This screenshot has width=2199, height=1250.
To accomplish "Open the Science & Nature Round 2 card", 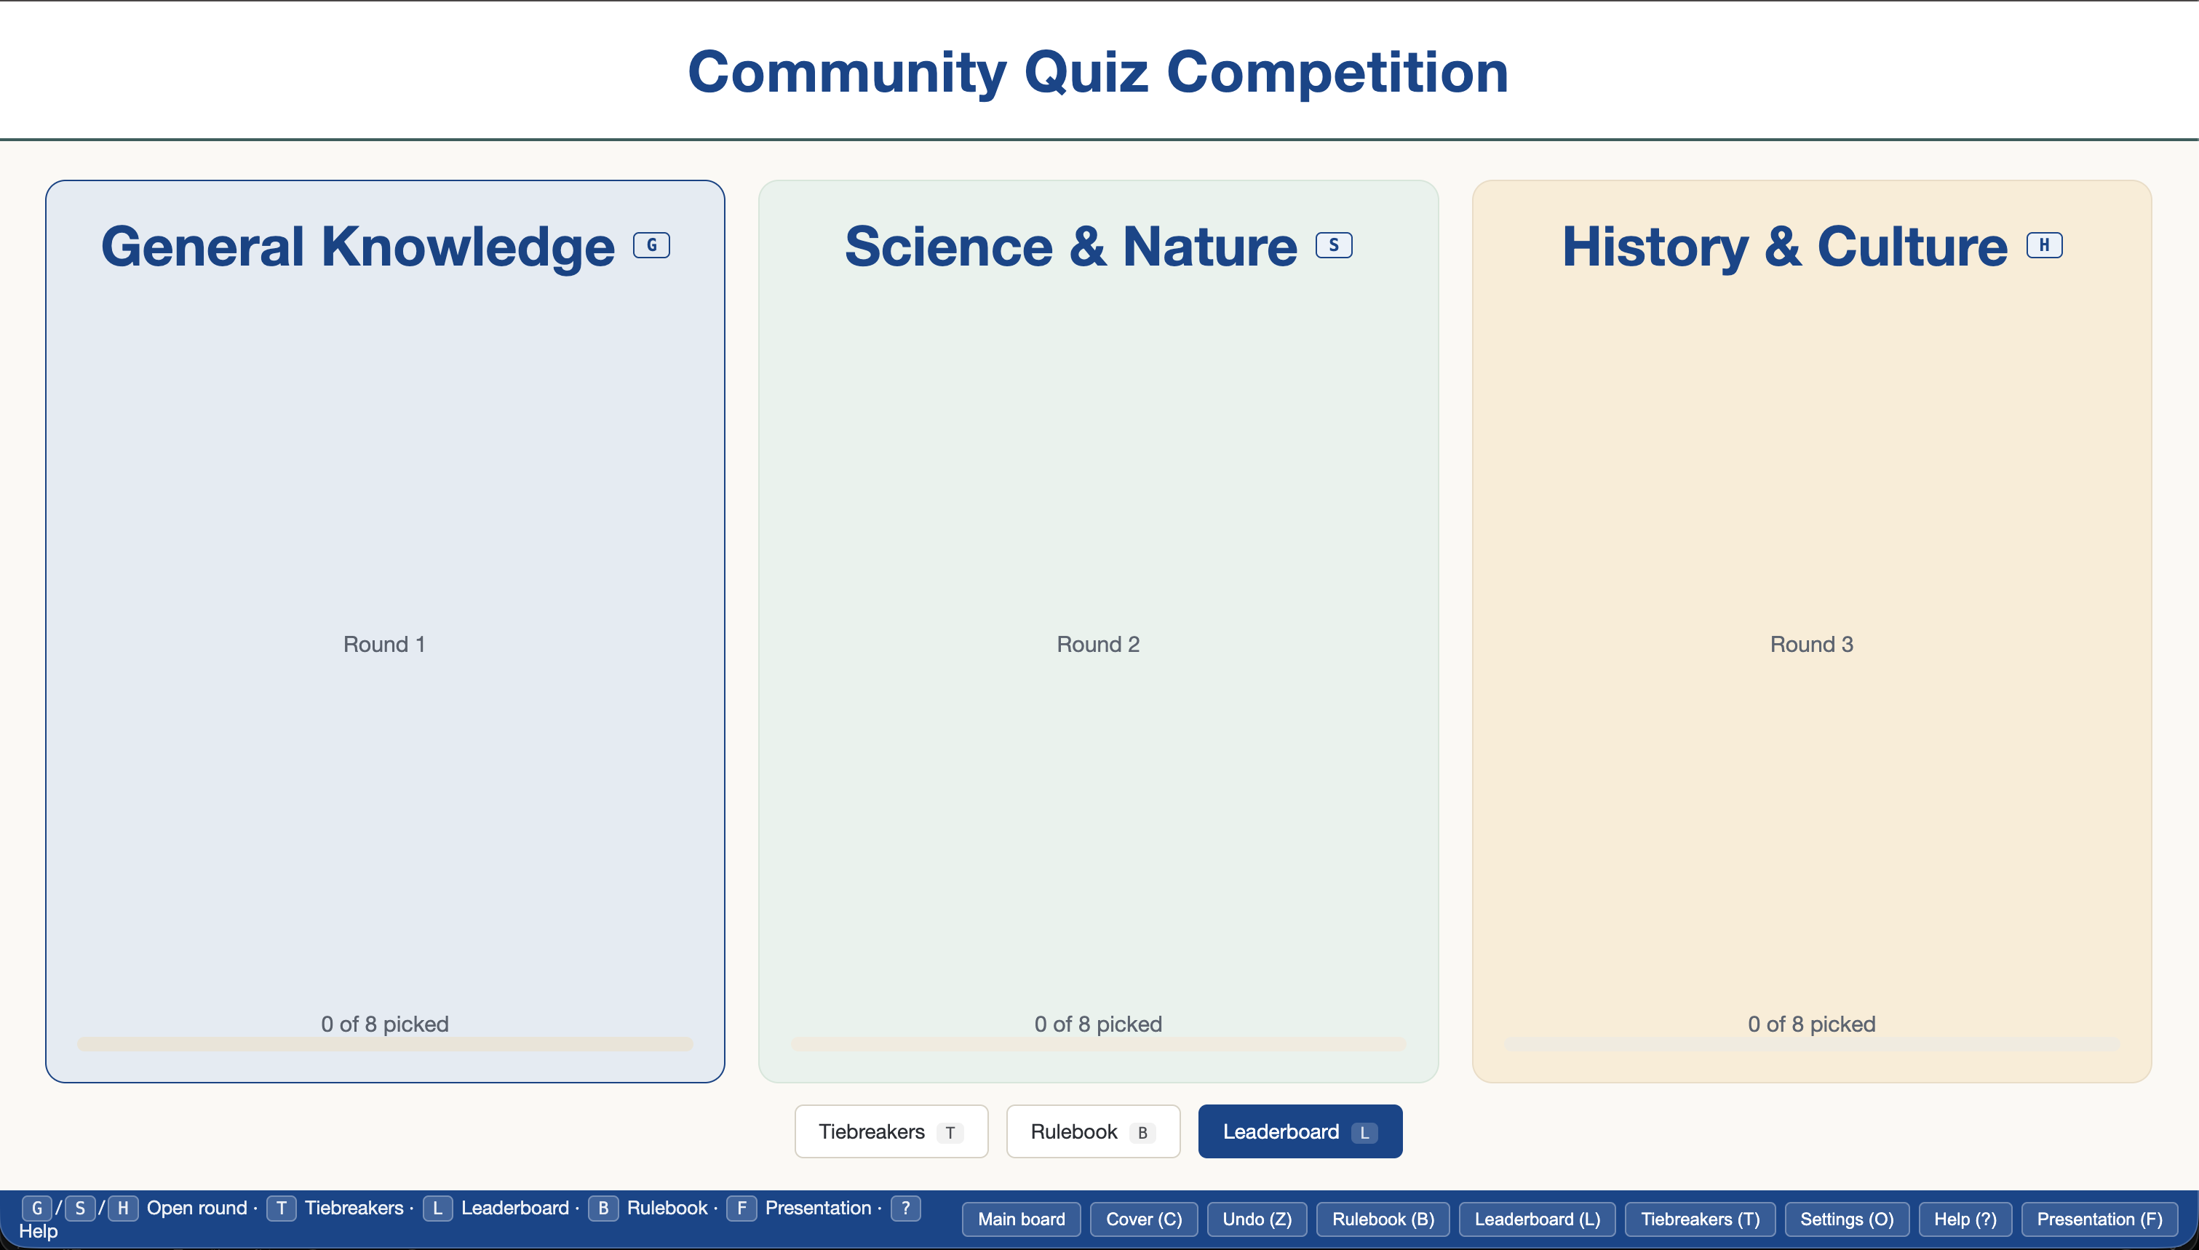I will tap(1099, 631).
